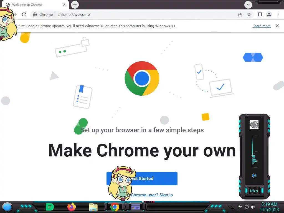Open the Start orb on taskbar
Screen dimensions: 284x213
(7, 207)
